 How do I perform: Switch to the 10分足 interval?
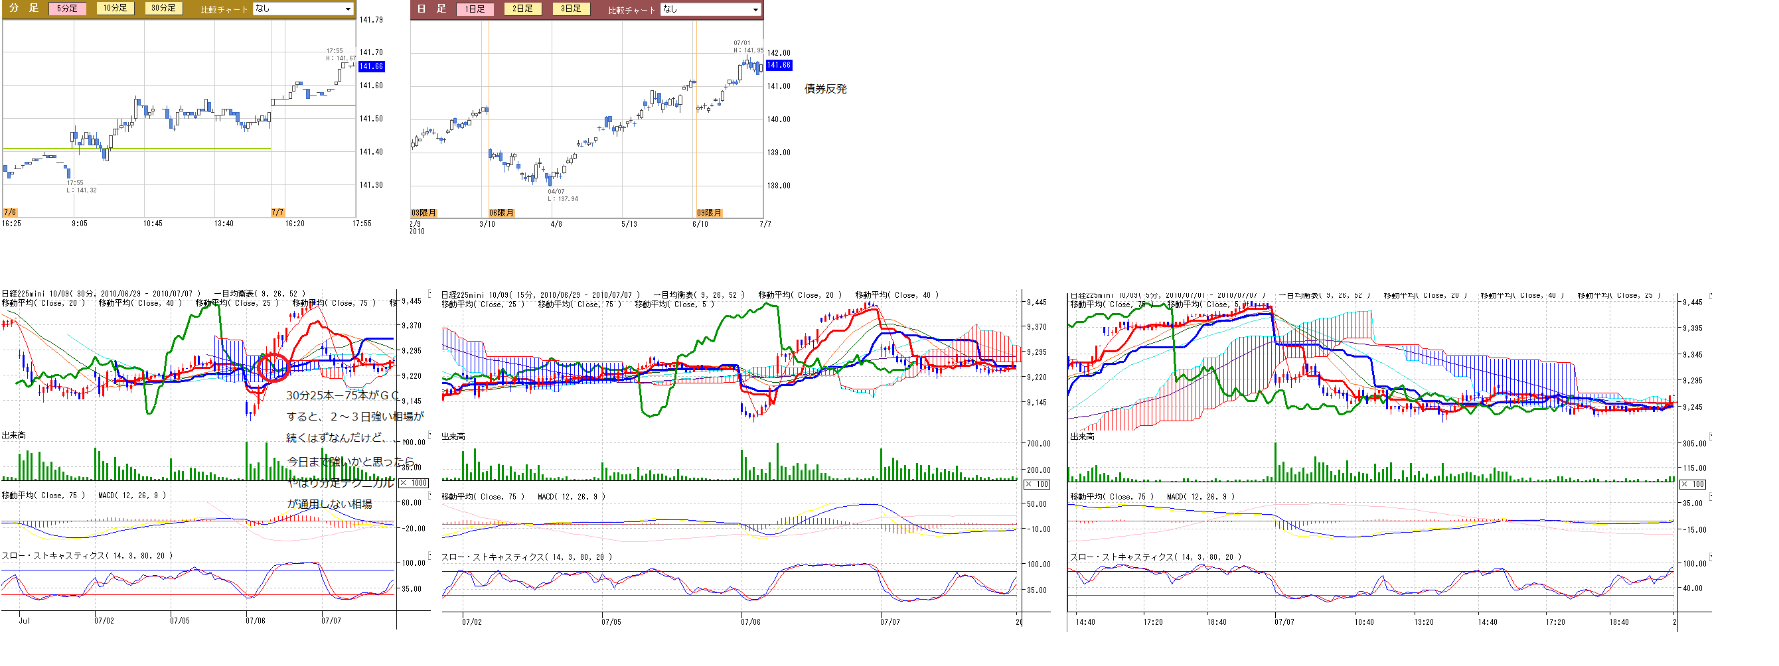[115, 8]
